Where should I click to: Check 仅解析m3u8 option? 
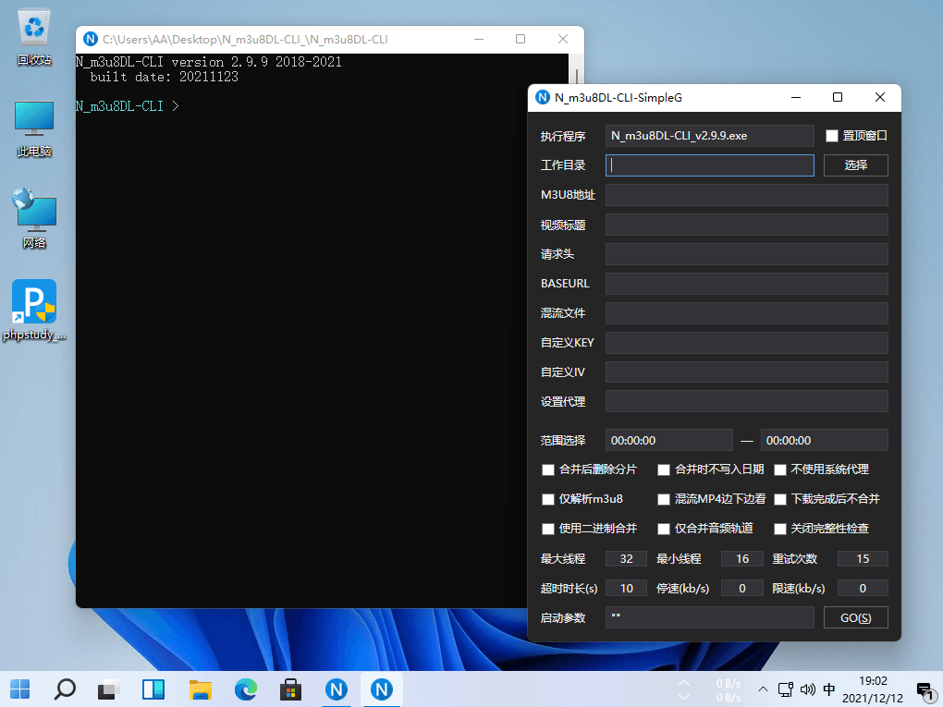pyautogui.click(x=548, y=499)
